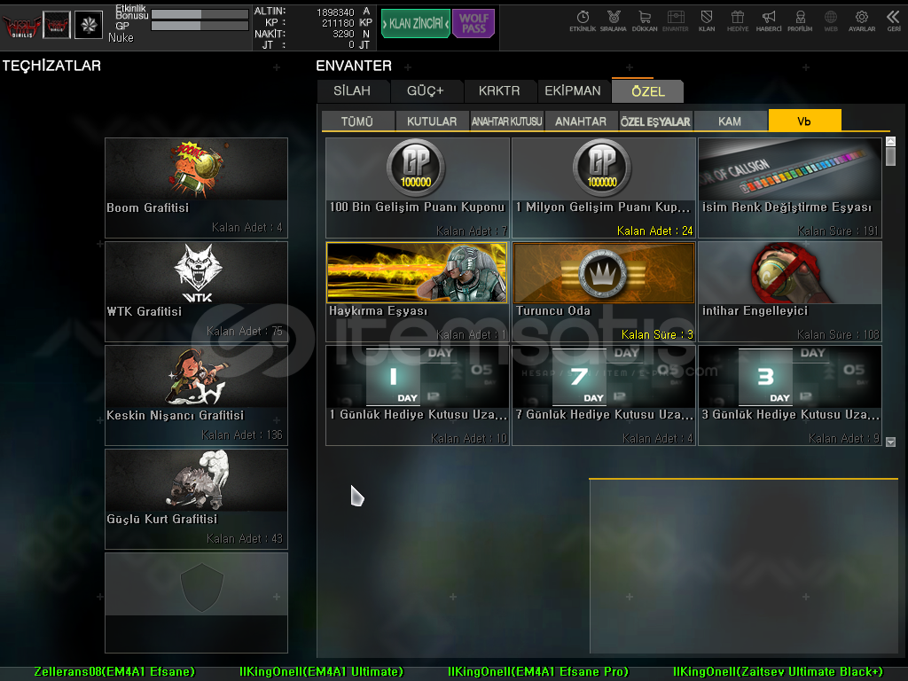Viewport: 908px width, 681px height.
Task: Open the Ayarlar settings gear
Action: coord(862,21)
